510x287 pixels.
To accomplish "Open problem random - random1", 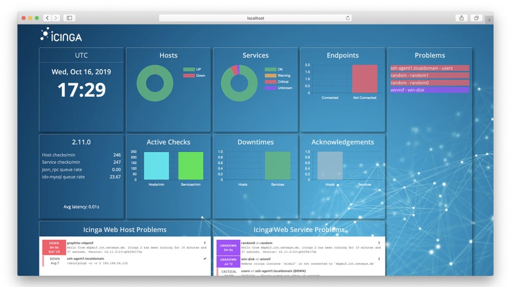I will coord(430,76).
